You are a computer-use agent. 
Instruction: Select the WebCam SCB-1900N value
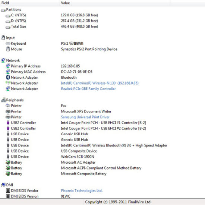pyautogui.click(x=78, y=157)
